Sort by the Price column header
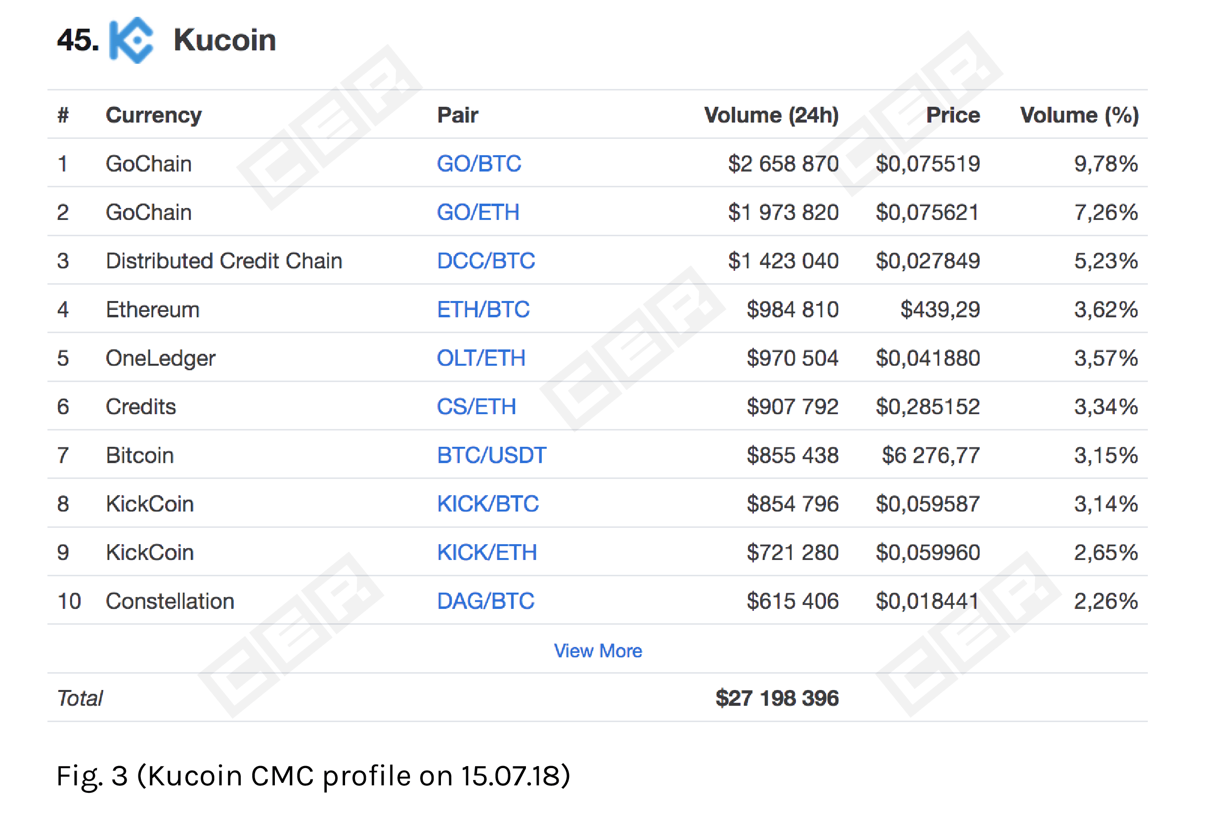The image size is (1222, 816). pyautogui.click(x=953, y=115)
